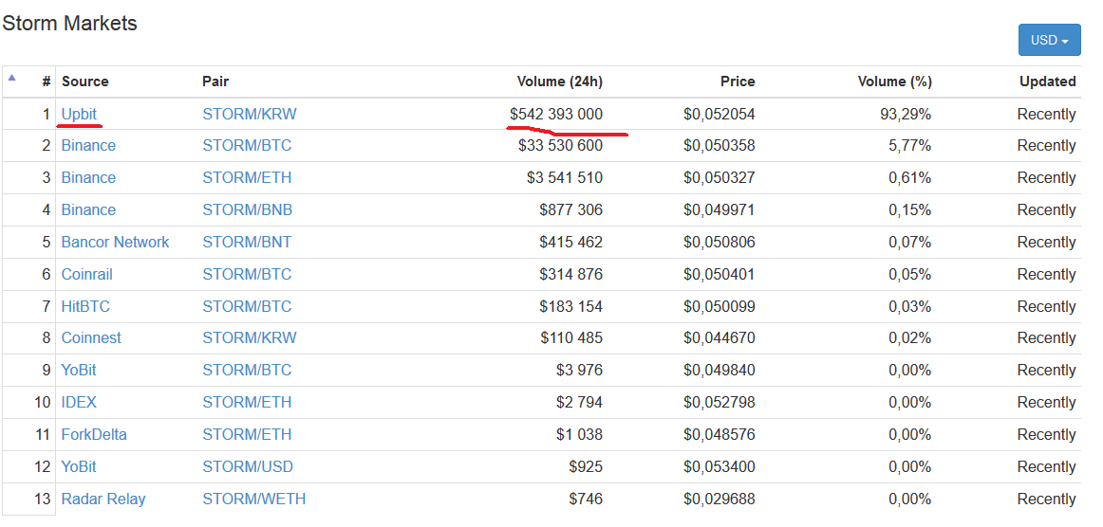1103x527 pixels.
Task: Open Upbit's STORM/KRW pair link
Action: [250, 115]
